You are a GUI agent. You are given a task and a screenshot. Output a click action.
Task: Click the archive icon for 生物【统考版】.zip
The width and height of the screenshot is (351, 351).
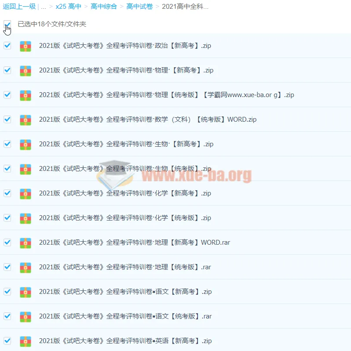tap(26, 169)
